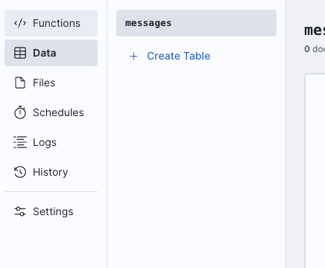
Task: Click the Data table grid icon
Action: 20,53
